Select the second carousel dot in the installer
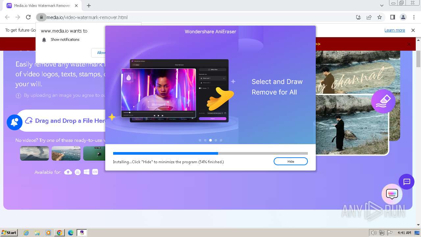 [x=205, y=140]
